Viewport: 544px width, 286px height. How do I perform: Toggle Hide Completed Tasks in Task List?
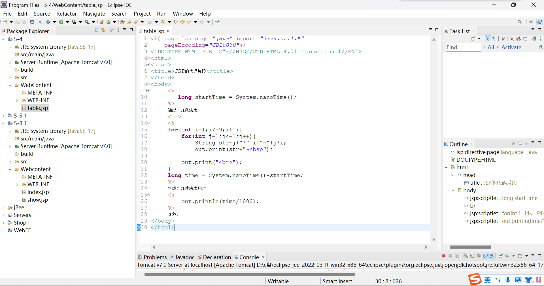512,39
